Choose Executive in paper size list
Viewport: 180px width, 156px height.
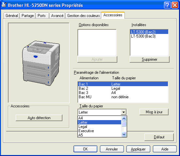[x=99, y=131]
